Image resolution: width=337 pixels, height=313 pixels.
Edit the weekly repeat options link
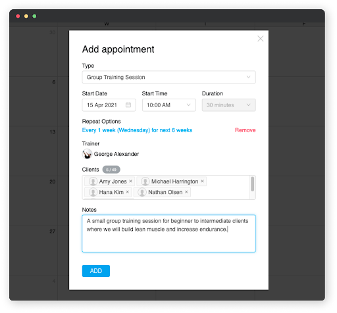pyautogui.click(x=137, y=130)
